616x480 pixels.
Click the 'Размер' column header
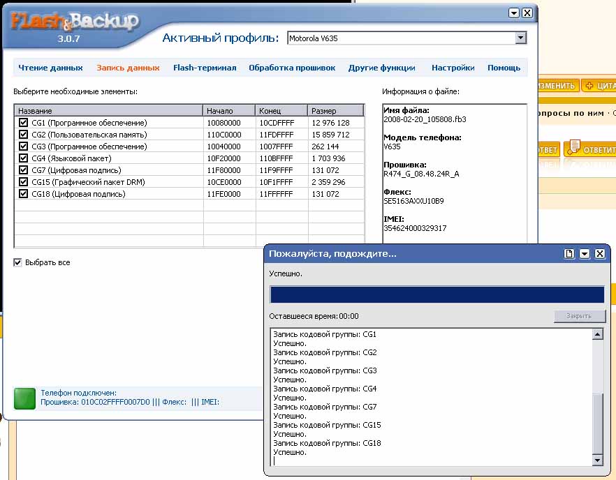pyautogui.click(x=336, y=111)
